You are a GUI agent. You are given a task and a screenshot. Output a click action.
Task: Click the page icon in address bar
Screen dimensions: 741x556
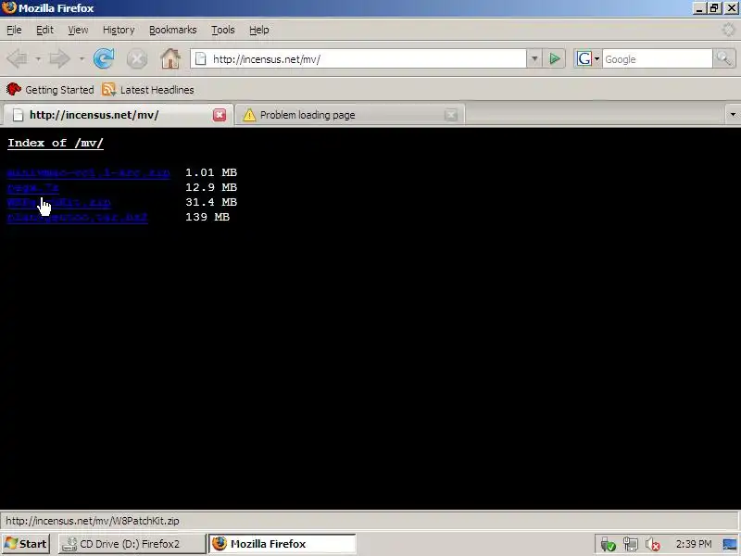201,59
